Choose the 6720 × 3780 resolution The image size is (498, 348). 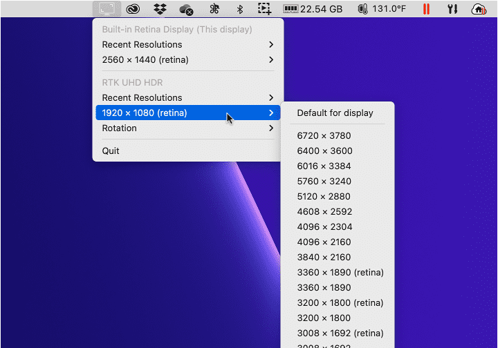coord(338,135)
